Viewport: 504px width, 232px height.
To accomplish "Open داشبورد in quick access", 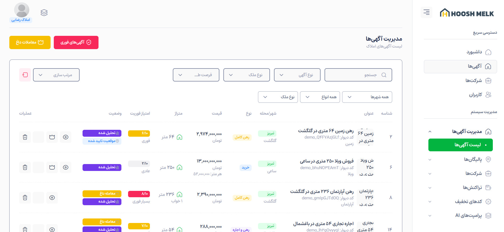I will click(x=460, y=52).
